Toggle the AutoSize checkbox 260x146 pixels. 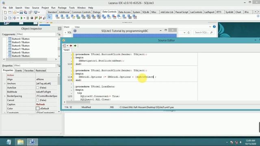click(x=38, y=88)
